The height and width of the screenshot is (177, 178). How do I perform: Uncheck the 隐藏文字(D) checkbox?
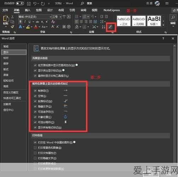pyautogui.click(x=35, y=107)
